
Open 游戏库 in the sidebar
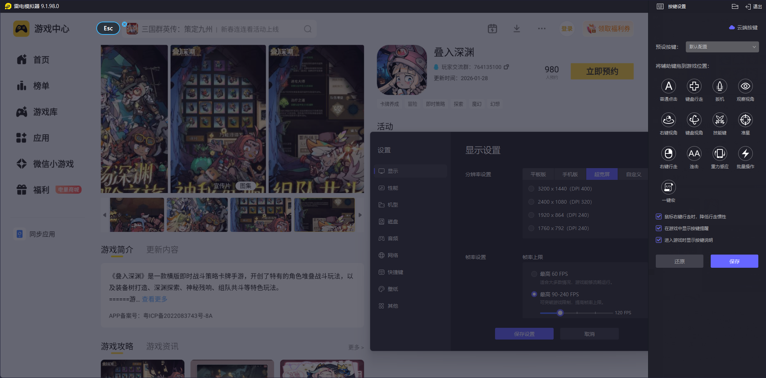37,112
